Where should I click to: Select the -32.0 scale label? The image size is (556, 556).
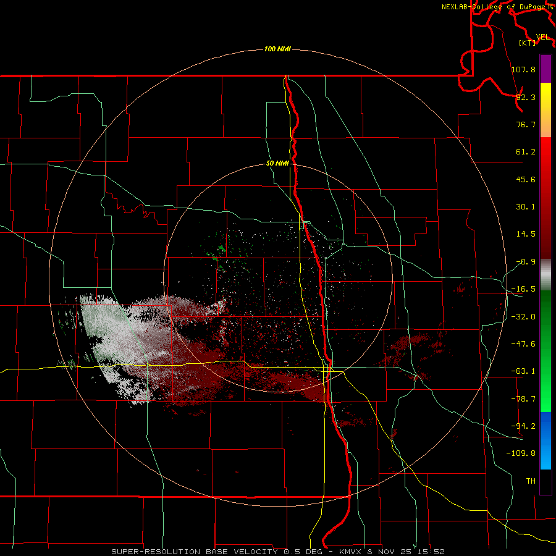[x=523, y=317]
